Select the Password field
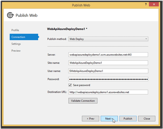Viewport: 163px width, 129px height. [x=108, y=79]
